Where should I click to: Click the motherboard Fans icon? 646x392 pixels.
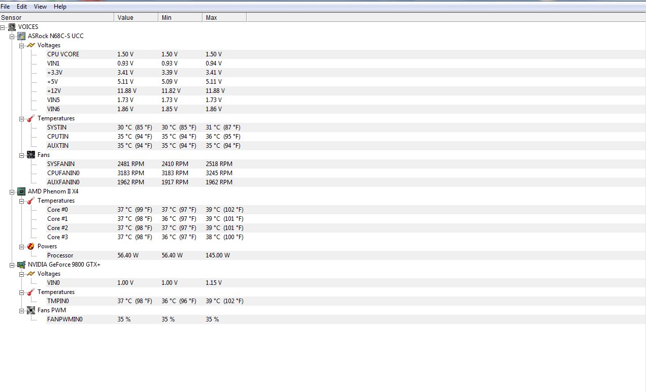click(31, 155)
